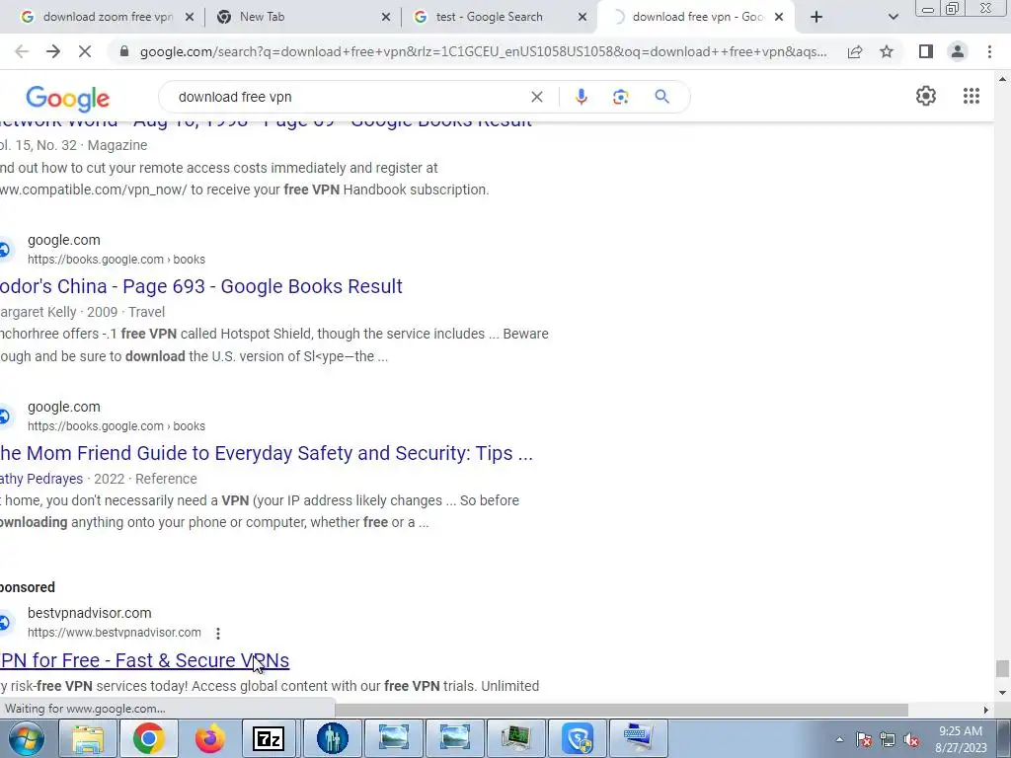Open a new browser tab
The image size is (1011, 758).
[817, 17]
